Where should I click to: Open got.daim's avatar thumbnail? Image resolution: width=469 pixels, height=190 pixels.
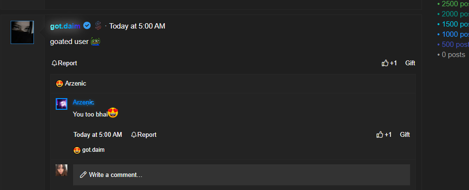(22, 32)
